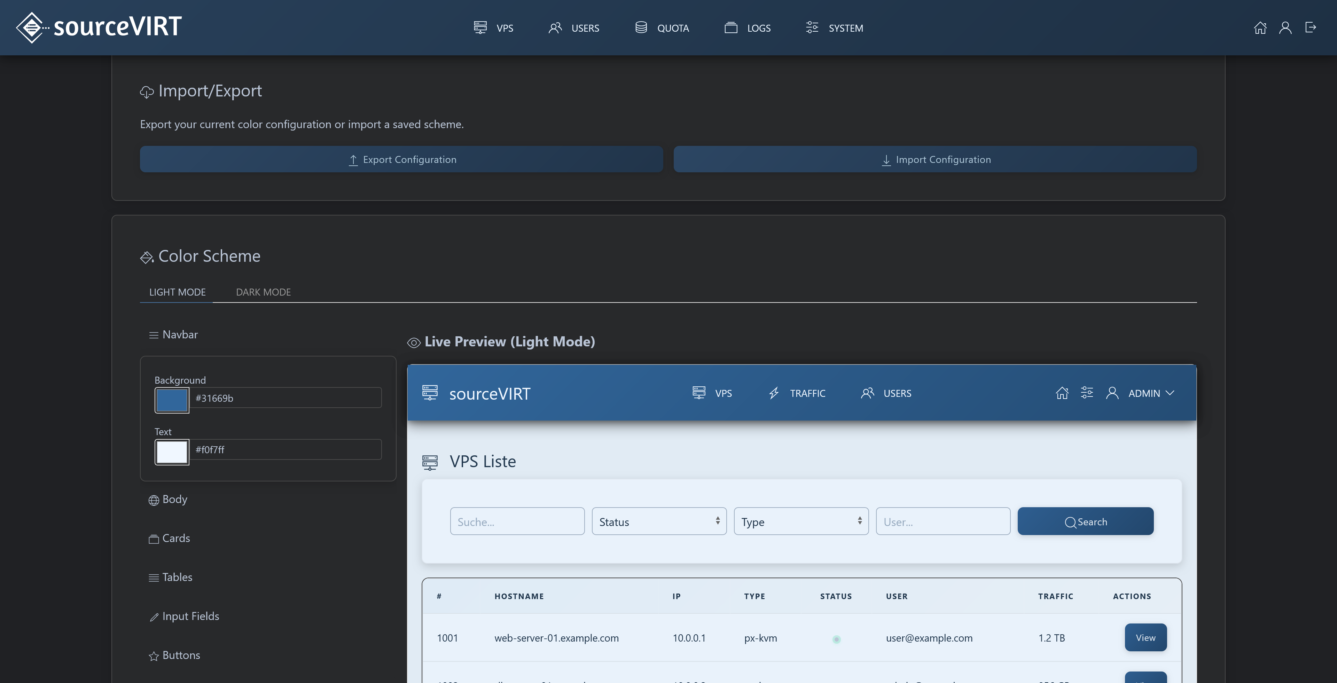The height and width of the screenshot is (683, 1337).
Task: Click the green status dot for web-server-01
Action: point(836,639)
